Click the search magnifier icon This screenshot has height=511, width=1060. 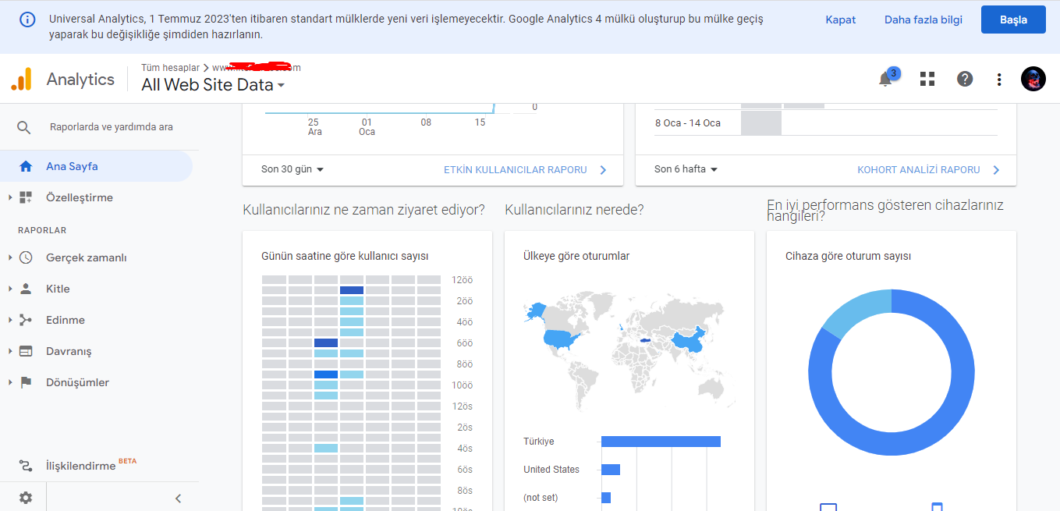point(24,127)
